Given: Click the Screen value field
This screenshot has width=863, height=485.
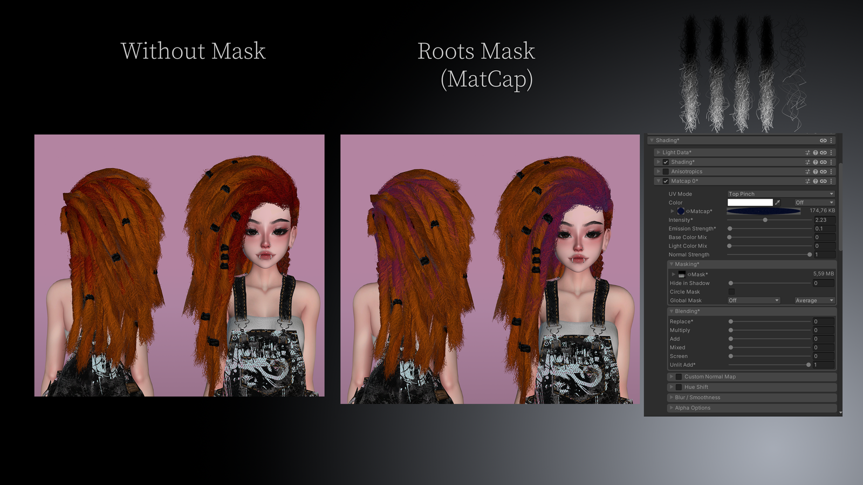Looking at the screenshot, I should point(824,356).
